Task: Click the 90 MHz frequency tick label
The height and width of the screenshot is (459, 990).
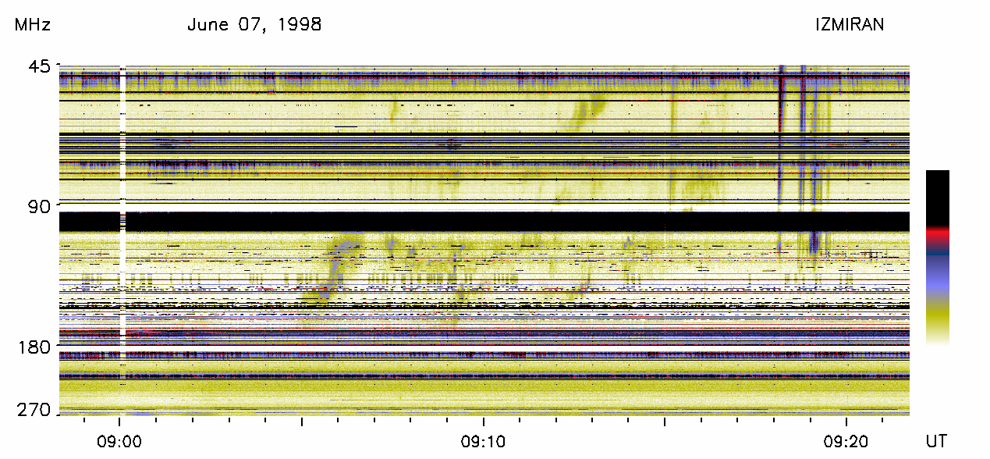Action: coord(39,207)
